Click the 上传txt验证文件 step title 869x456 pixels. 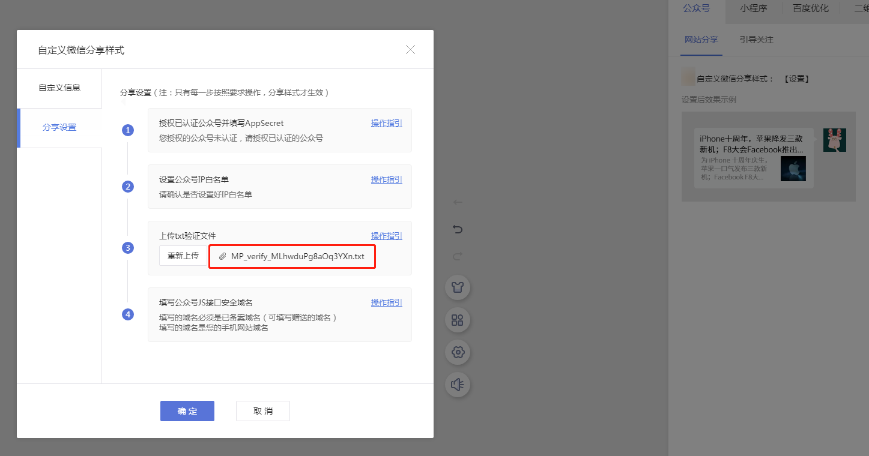(x=187, y=236)
